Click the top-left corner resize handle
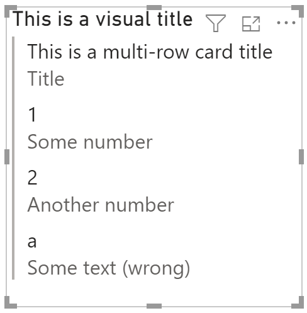307x313 pixels. tap(9, 11)
